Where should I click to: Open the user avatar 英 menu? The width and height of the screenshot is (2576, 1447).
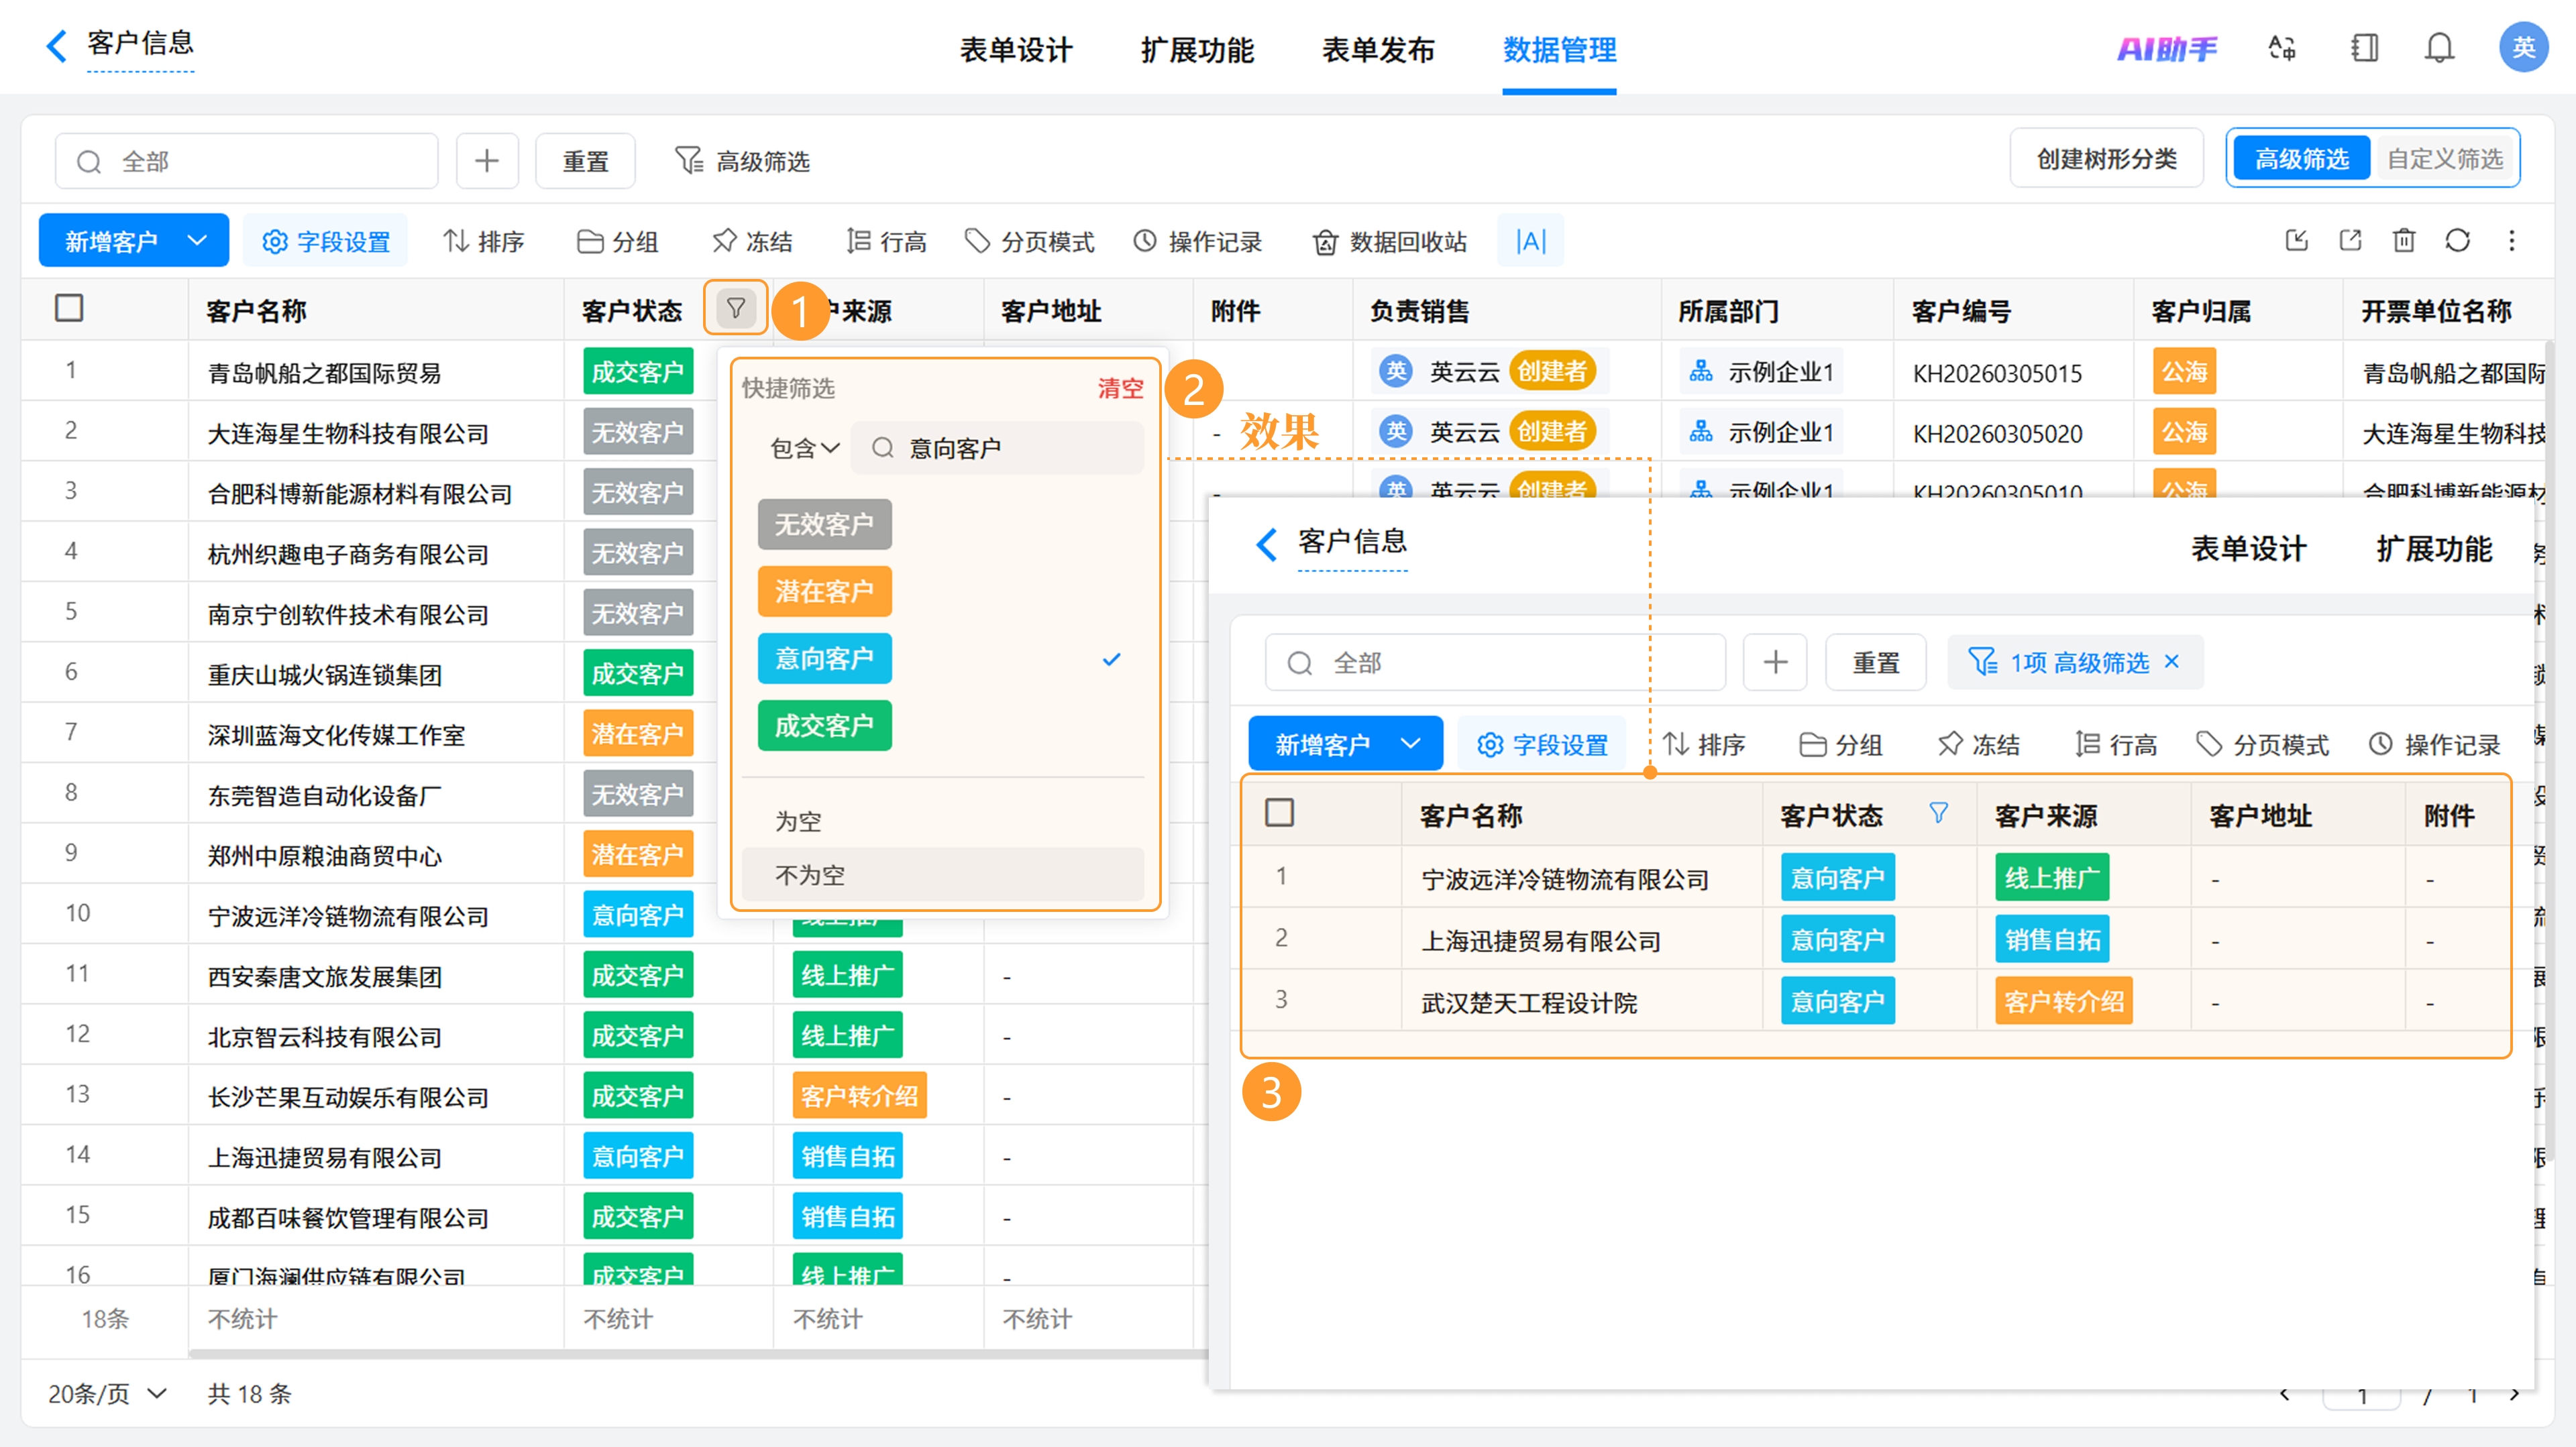pyautogui.click(x=2522, y=47)
